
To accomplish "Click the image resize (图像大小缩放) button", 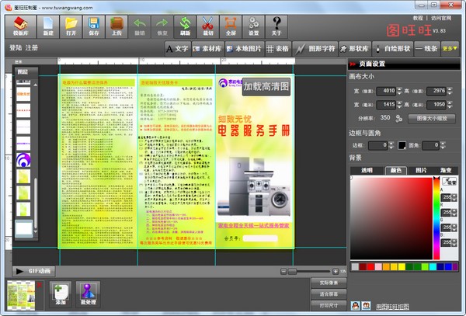I will (431, 119).
